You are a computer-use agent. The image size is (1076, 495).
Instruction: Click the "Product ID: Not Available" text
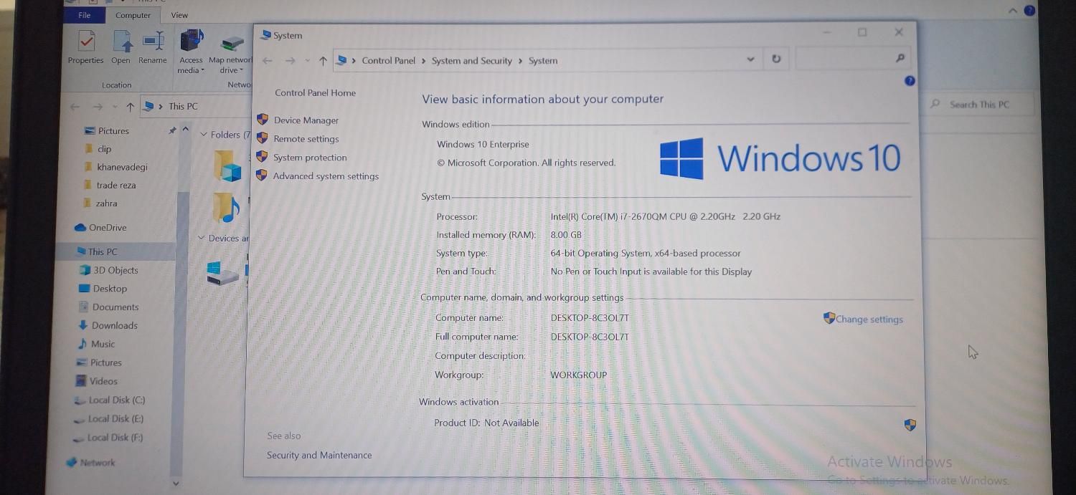click(486, 423)
